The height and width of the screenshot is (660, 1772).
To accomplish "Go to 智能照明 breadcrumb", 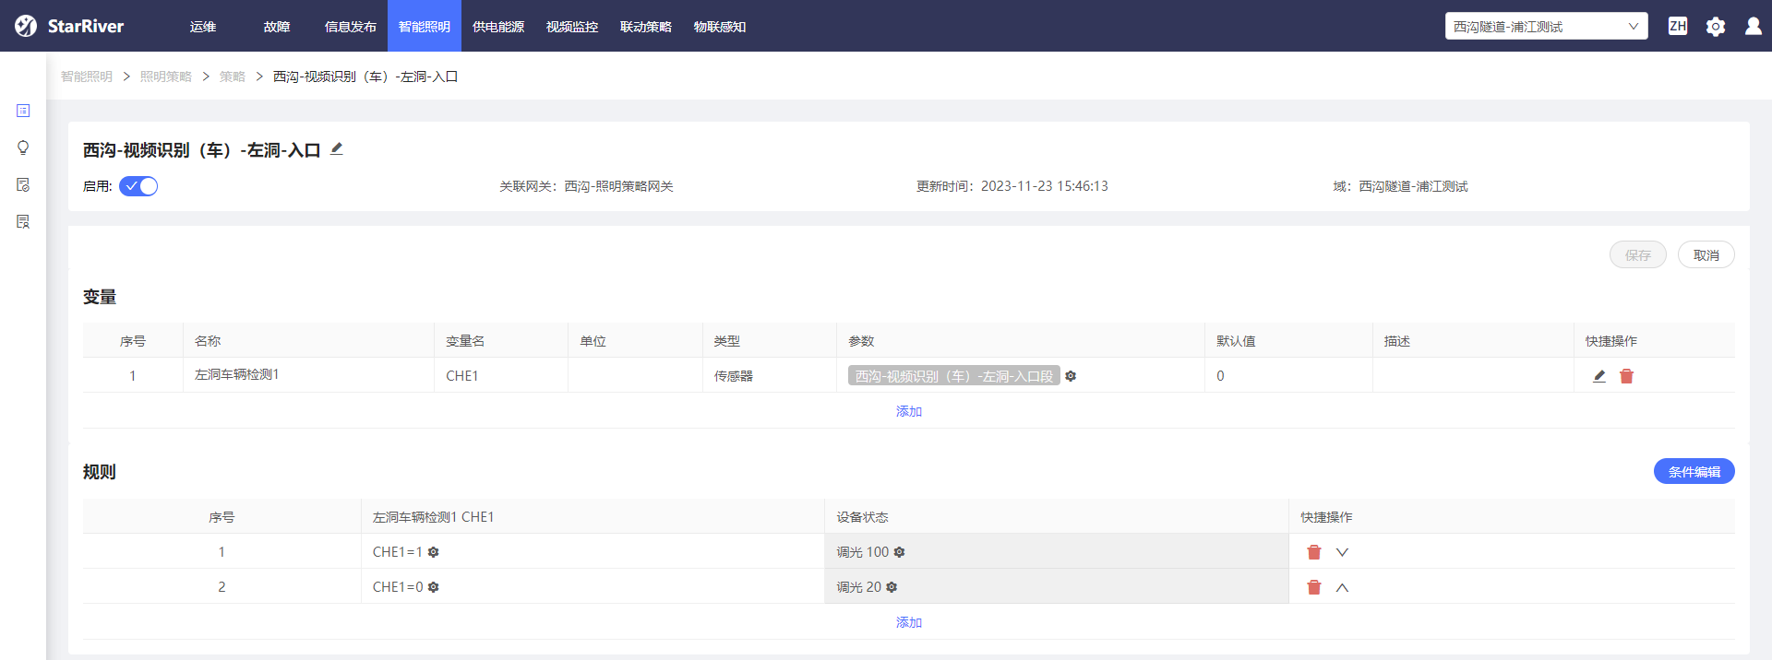I will 87,77.
